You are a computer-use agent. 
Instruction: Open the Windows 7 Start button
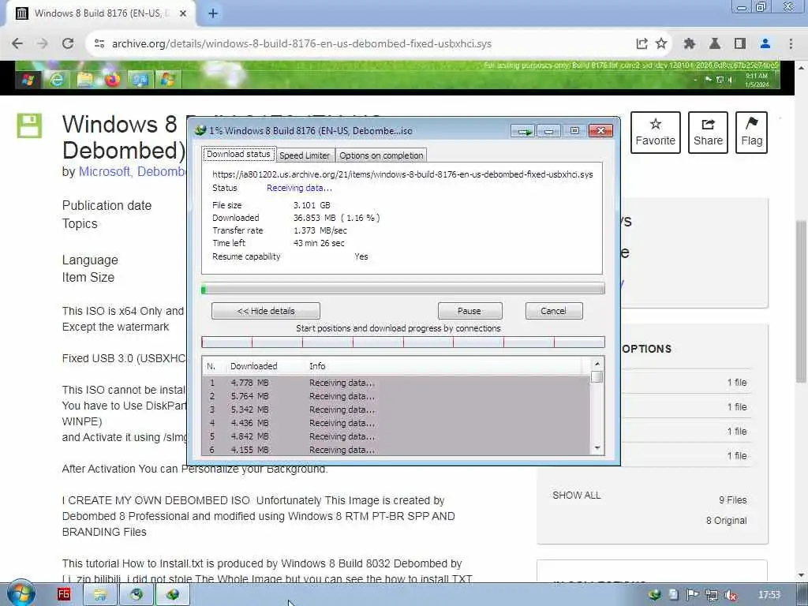[x=21, y=593]
